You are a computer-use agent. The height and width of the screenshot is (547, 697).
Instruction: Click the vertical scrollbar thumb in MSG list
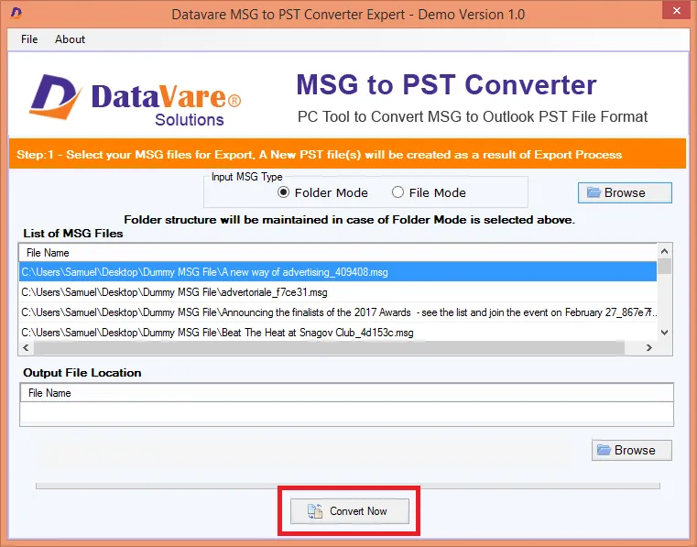coord(665,266)
